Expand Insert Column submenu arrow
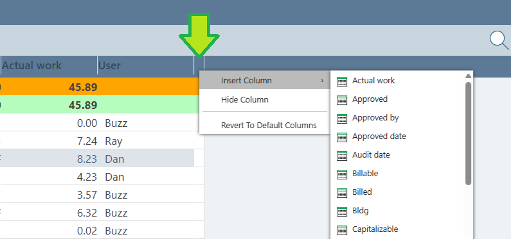The width and height of the screenshot is (511, 239). tap(322, 81)
